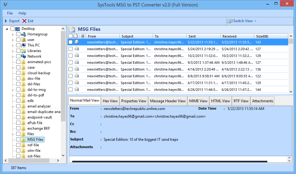296x174 pixels.
Task: Sort emails by the From column header
Action: tap(102, 36)
